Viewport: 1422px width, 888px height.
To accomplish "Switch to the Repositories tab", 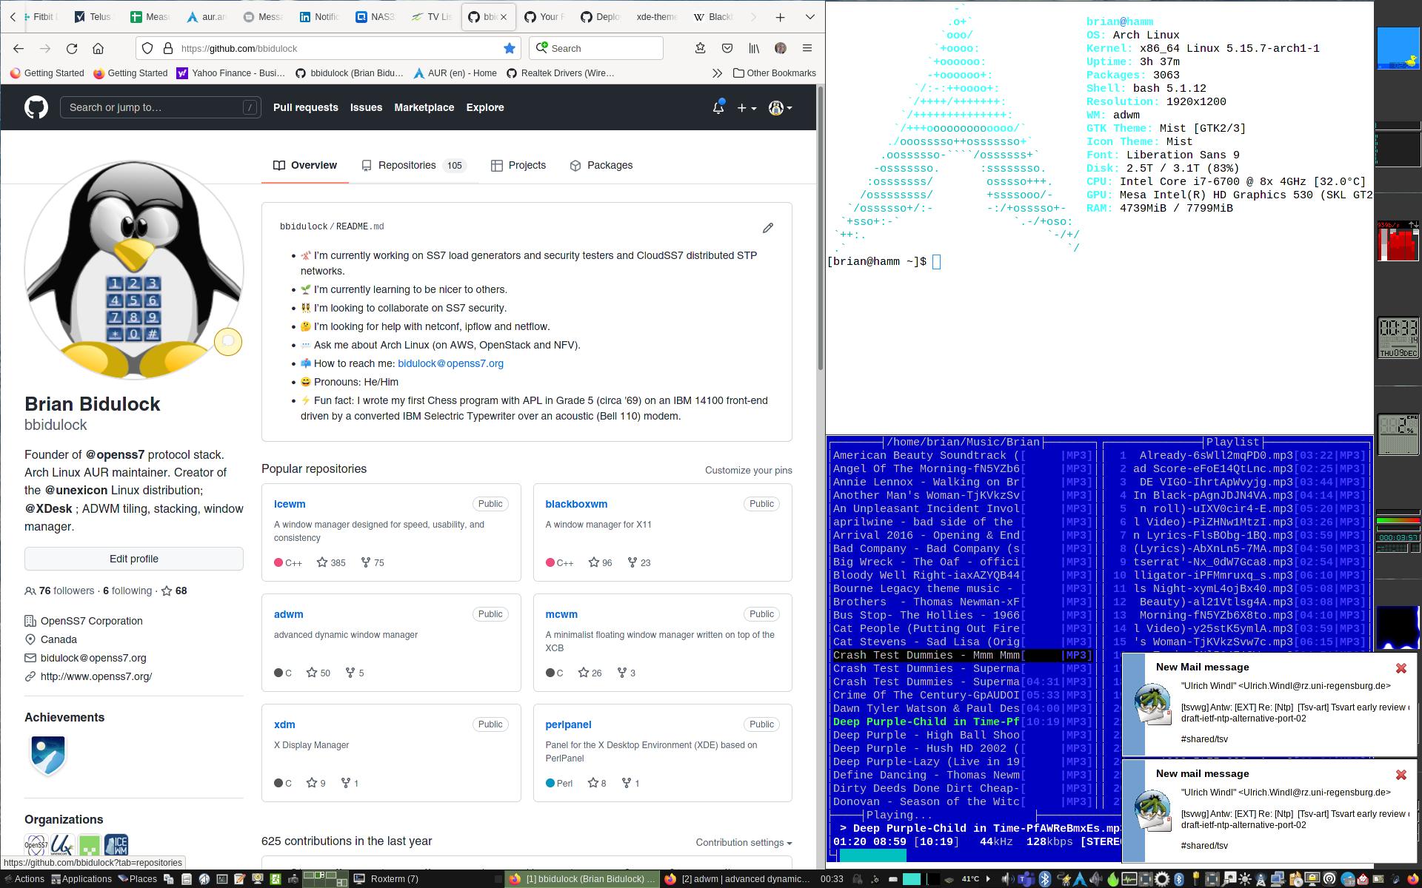I will [407, 166].
